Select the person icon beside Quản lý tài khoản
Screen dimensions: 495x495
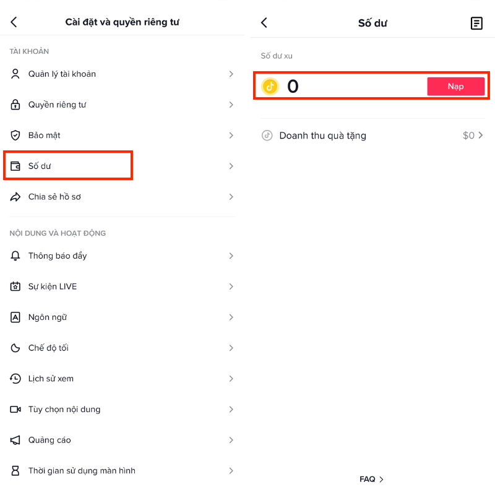(14, 74)
